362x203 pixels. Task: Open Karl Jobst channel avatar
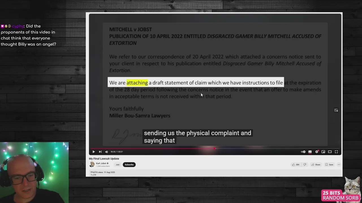[92, 165]
